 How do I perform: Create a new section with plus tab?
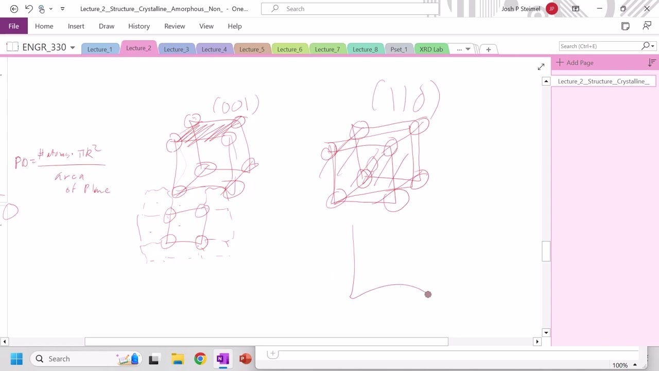[489, 49]
